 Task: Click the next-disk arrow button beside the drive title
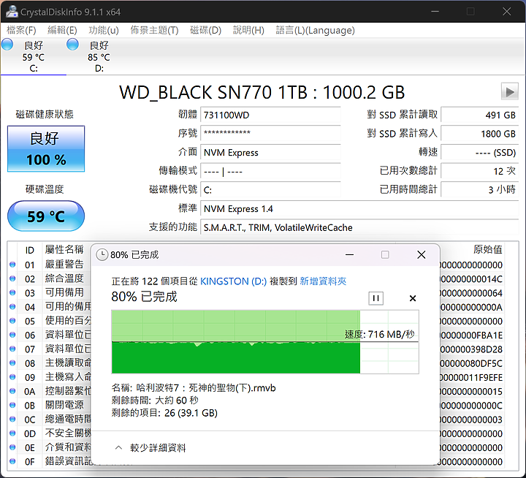[510, 91]
